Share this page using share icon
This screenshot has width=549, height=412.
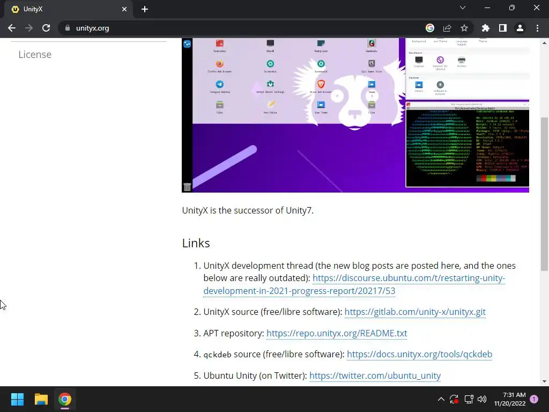coord(447,28)
